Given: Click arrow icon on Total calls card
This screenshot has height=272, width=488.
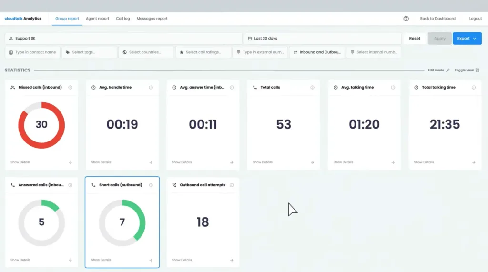Looking at the screenshot, I should tap(312, 162).
